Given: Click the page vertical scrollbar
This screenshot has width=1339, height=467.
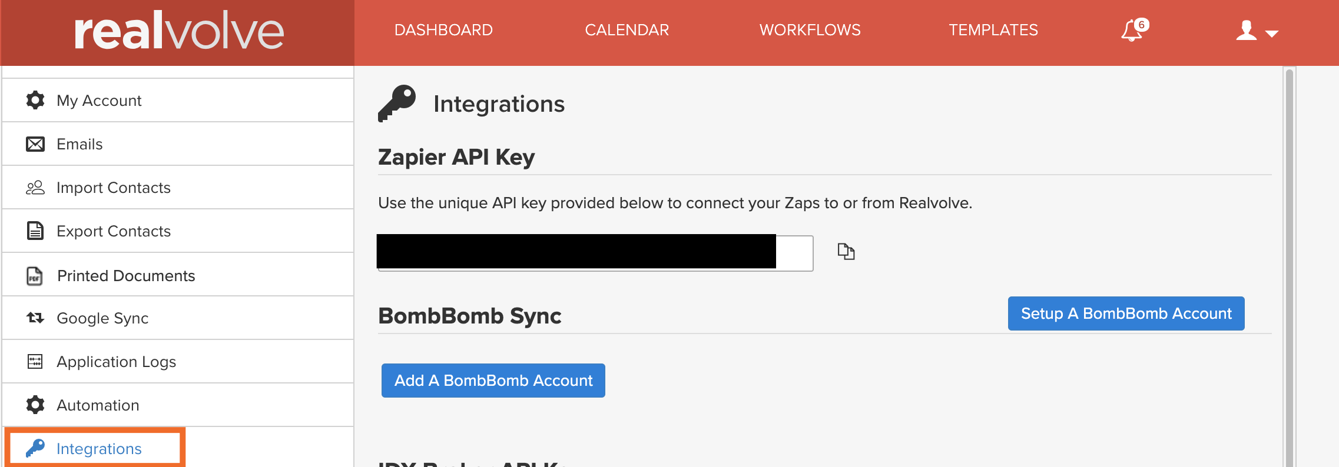Looking at the screenshot, I should [1289, 265].
